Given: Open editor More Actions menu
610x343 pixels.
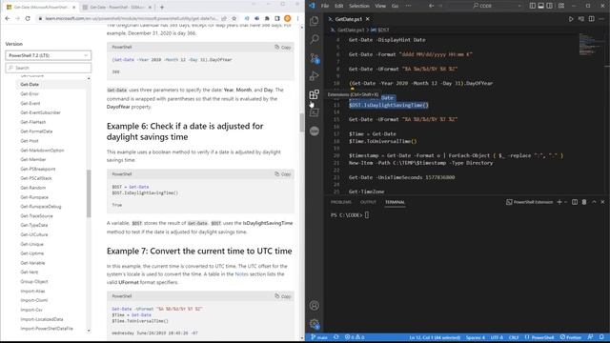Looking at the screenshot, I should (601, 19).
